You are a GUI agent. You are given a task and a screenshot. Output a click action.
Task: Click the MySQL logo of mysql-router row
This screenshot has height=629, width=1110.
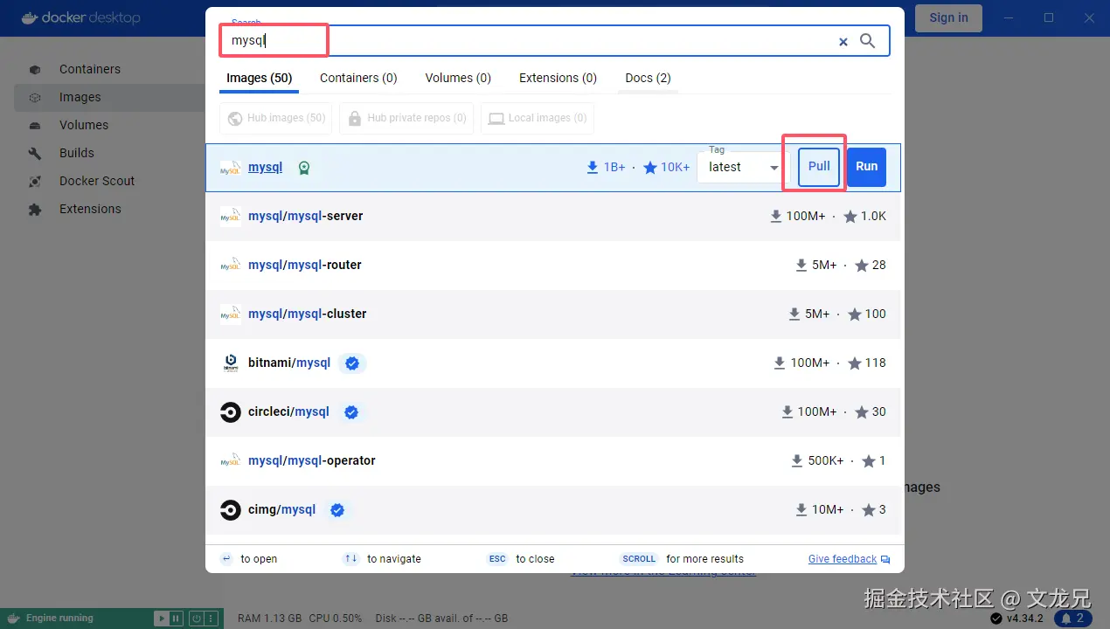point(231,265)
